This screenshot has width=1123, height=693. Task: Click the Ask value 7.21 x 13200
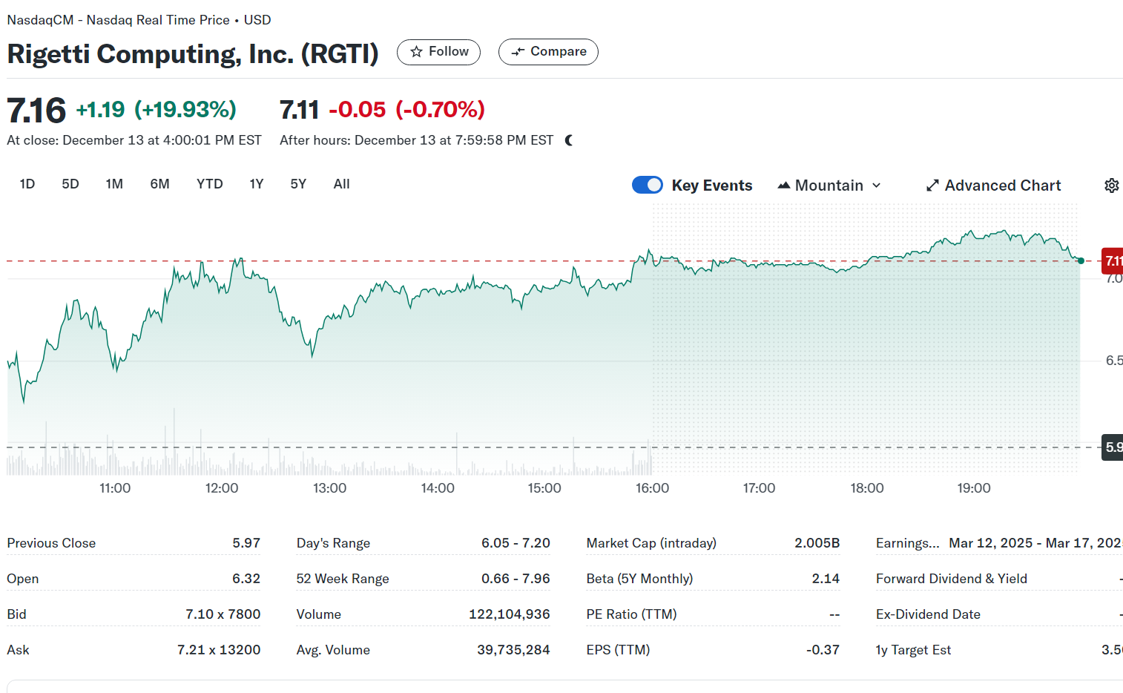pyautogui.click(x=219, y=650)
